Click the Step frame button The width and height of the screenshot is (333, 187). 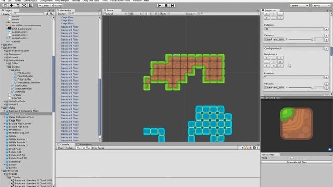(172, 5)
